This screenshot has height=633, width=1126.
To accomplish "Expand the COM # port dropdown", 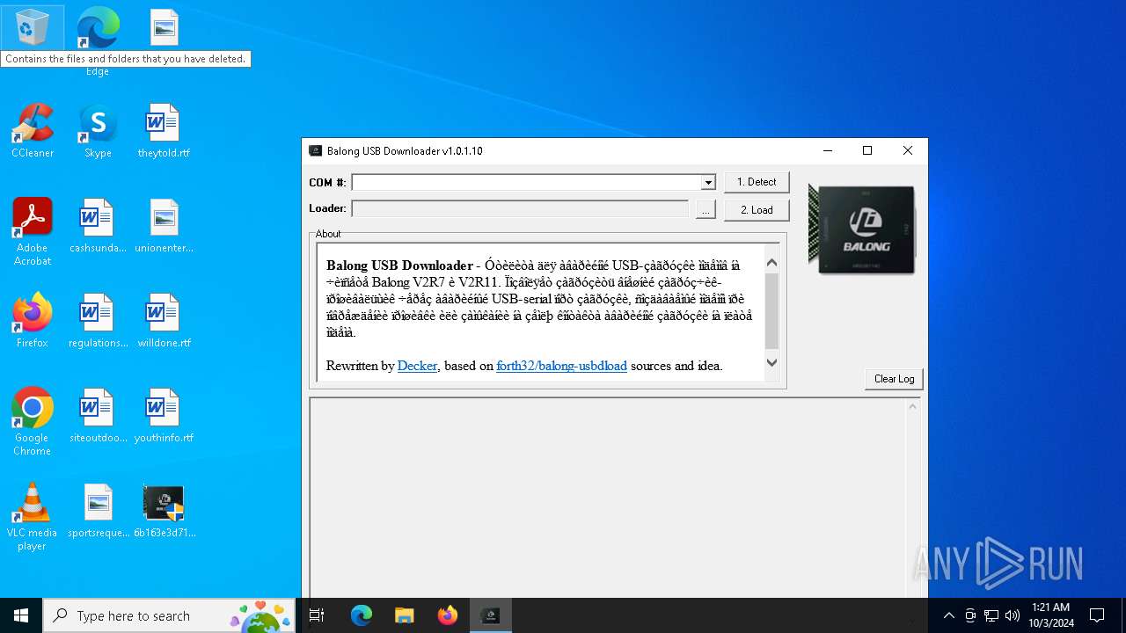I will click(708, 182).
